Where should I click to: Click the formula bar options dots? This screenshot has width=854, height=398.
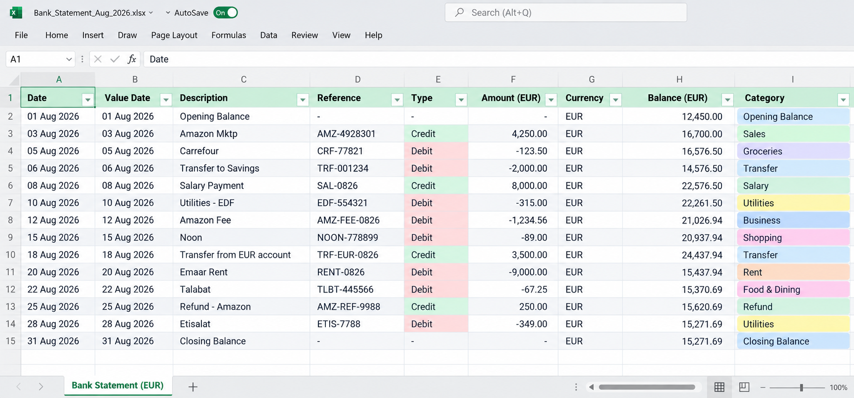pos(82,59)
